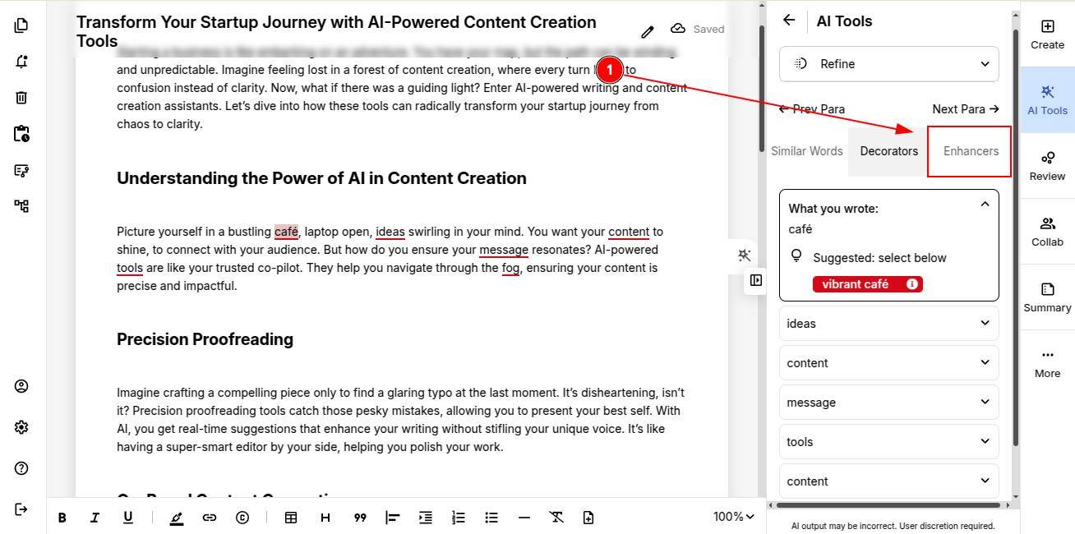Toggle underline formatting
Screen dimensions: 1075x534
point(127,518)
